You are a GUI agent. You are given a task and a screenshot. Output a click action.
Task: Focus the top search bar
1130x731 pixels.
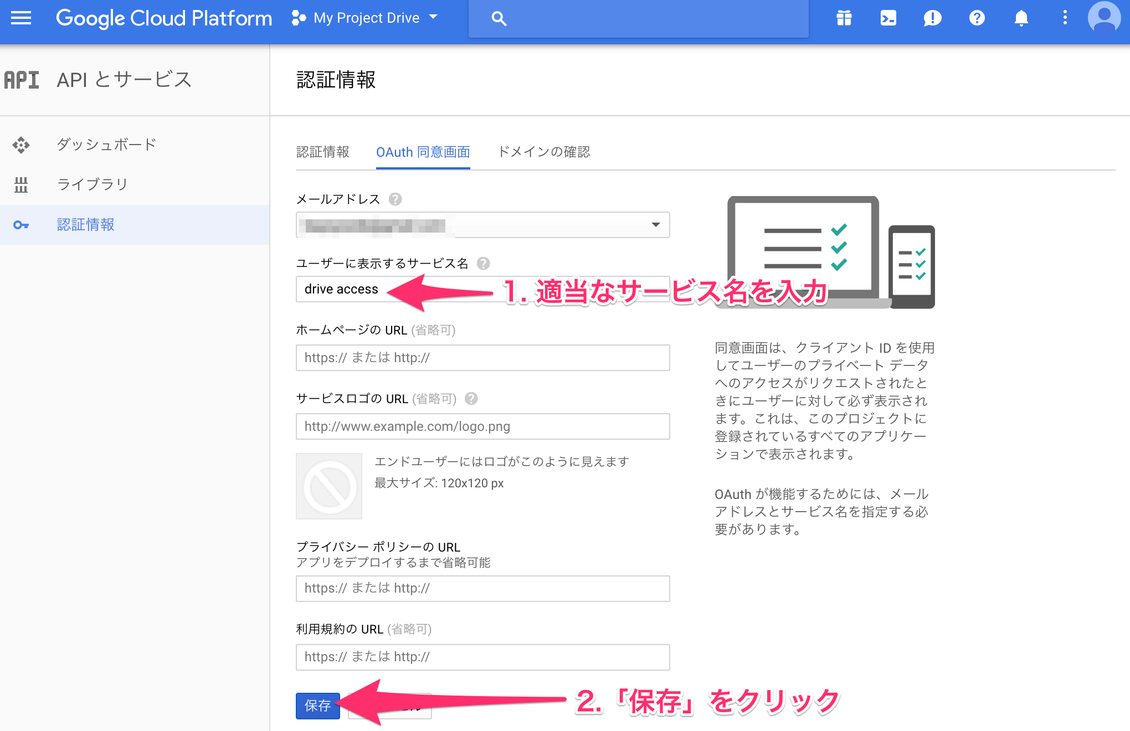click(638, 19)
